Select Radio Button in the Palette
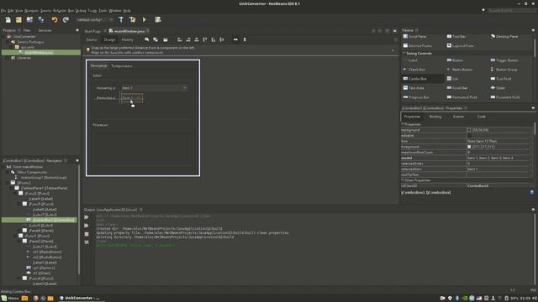The height and width of the screenshot is (302, 538). point(460,70)
